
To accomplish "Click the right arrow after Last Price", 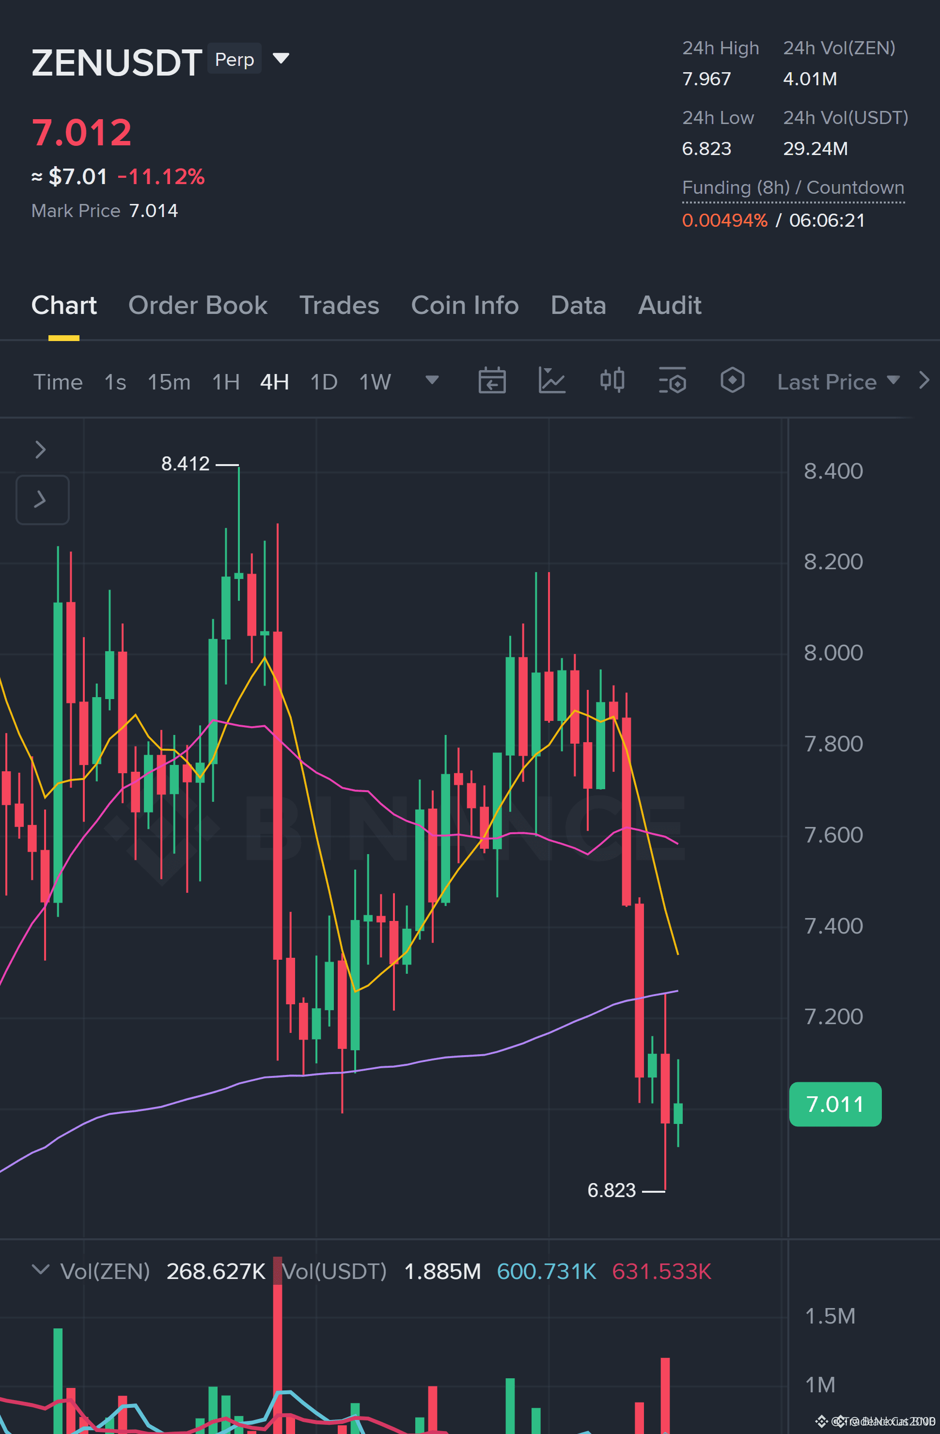I will tap(924, 380).
